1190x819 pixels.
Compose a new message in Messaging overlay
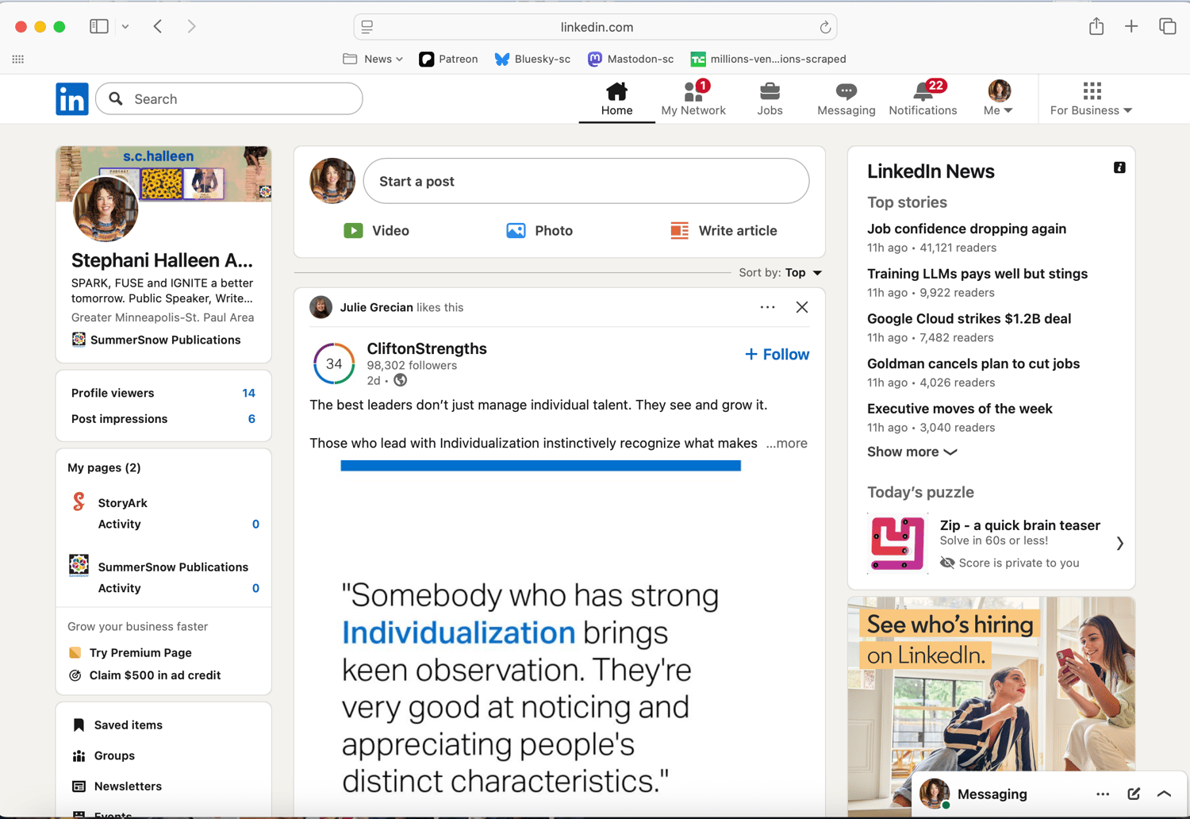coord(1134,794)
